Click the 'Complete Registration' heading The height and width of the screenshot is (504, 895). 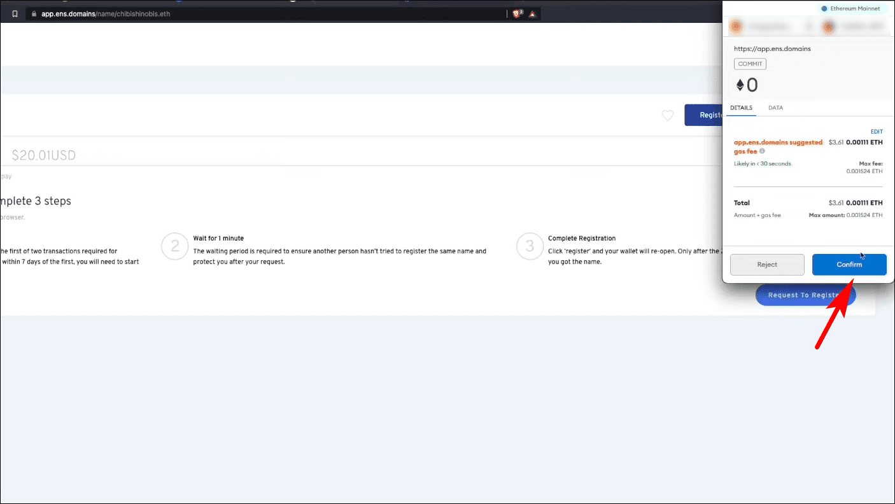[582, 239]
